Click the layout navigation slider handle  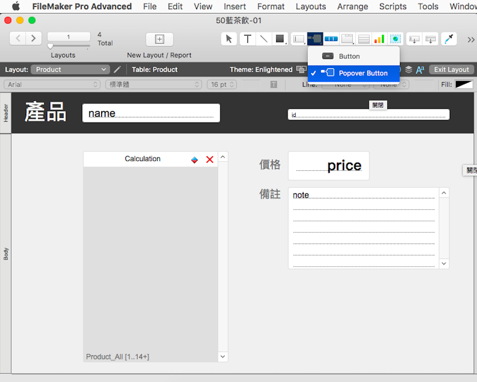pos(50,46)
